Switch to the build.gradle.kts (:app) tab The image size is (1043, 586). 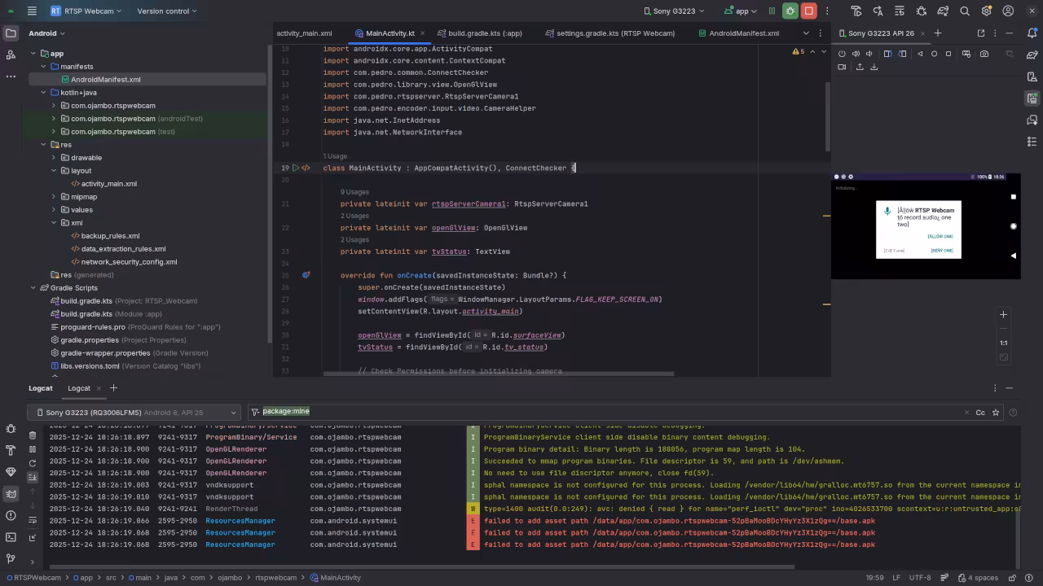485,33
